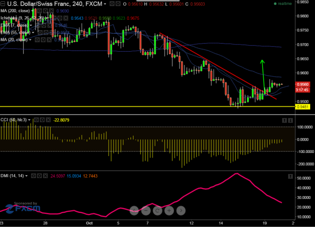Collapse the chart legend with the minus box
The width and height of the screenshot is (315, 227).
click(3, 4)
